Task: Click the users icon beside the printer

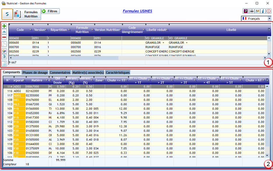Action: click(x=257, y=11)
